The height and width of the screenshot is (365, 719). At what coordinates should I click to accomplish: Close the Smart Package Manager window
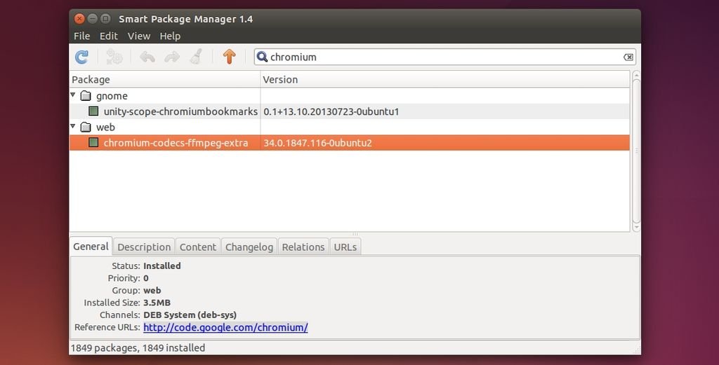tap(79, 19)
